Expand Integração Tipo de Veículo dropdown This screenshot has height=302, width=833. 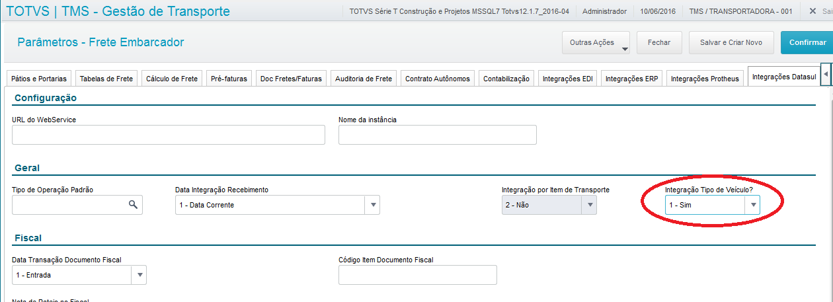(752, 205)
